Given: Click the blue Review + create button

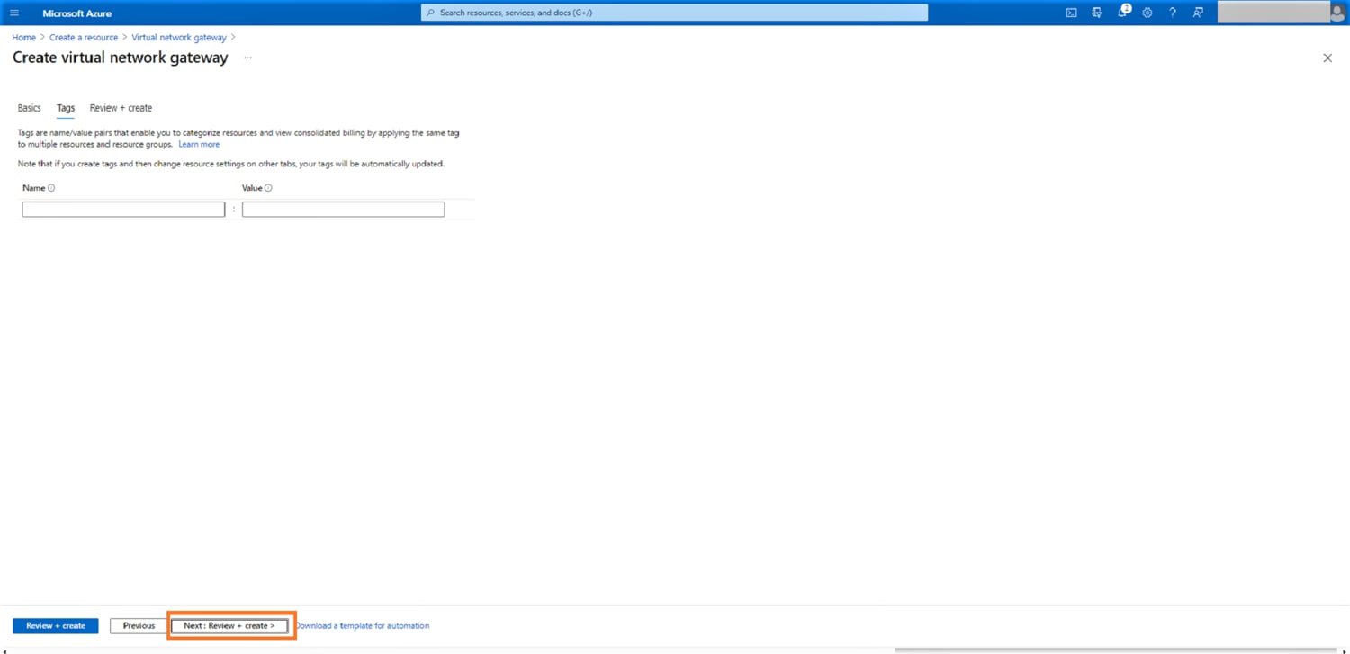Looking at the screenshot, I should click(x=56, y=625).
